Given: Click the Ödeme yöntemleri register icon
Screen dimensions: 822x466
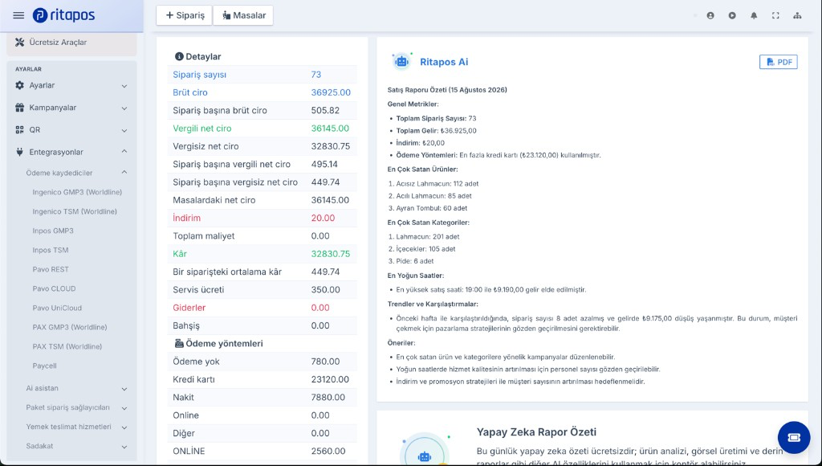Looking at the screenshot, I should pyautogui.click(x=179, y=343).
